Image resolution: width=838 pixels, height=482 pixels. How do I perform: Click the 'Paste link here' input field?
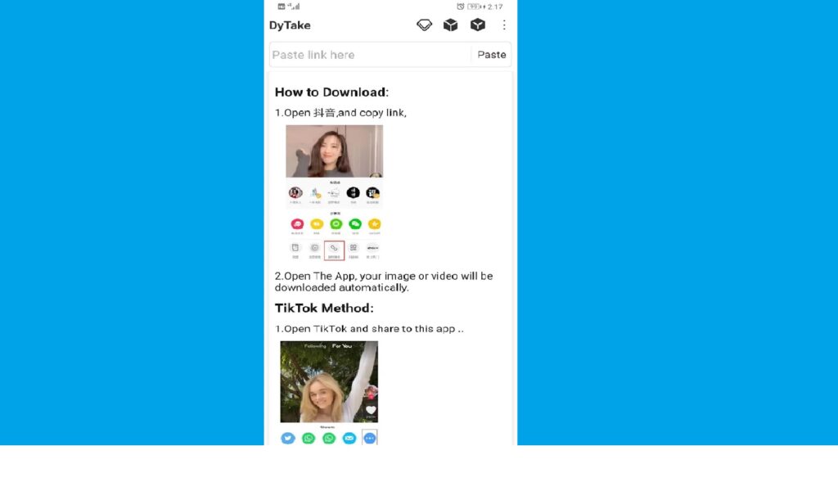tap(370, 55)
